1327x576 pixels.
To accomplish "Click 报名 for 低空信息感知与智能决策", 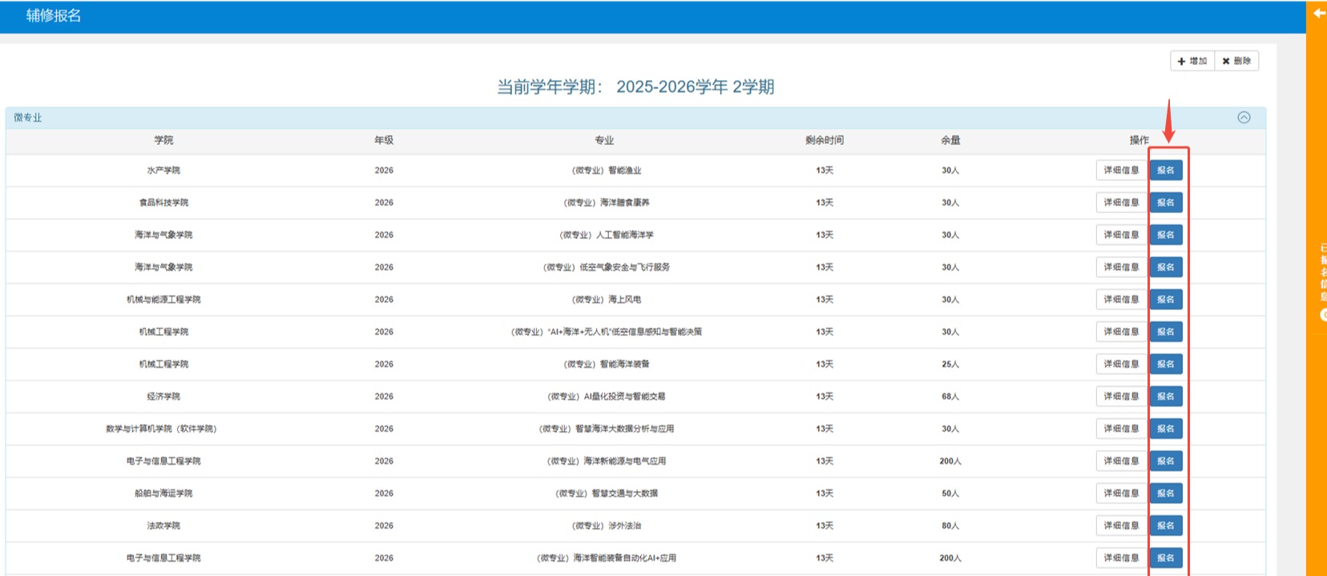I will pos(1166,332).
